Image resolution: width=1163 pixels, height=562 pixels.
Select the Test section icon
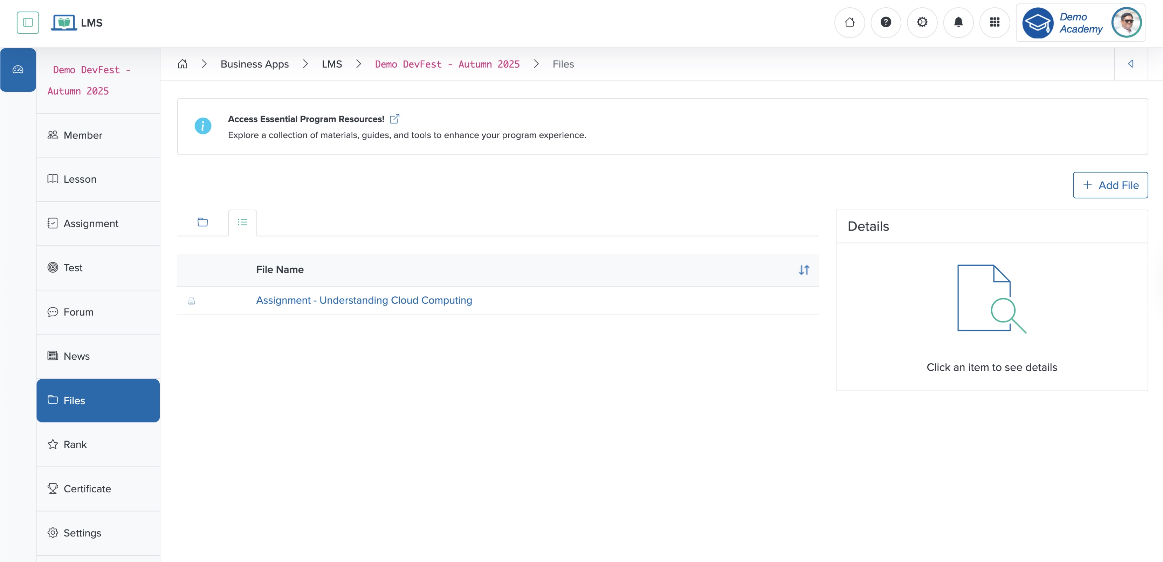[53, 267]
